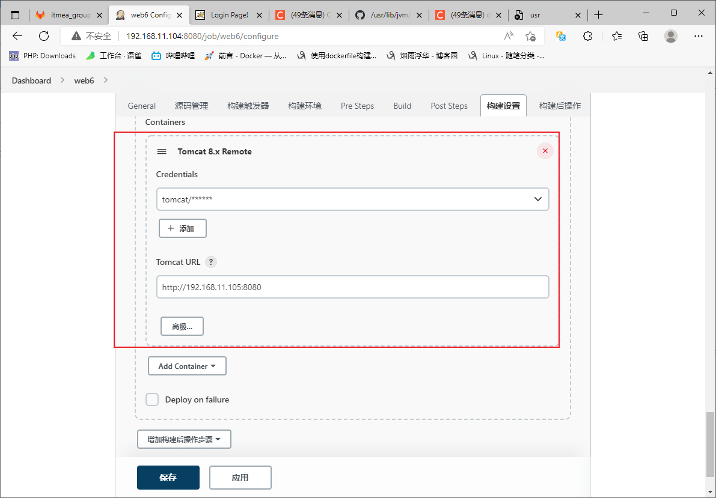Open the tab actions menu icon
Viewport: 716px width, 498px height.
click(x=15, y=15)
